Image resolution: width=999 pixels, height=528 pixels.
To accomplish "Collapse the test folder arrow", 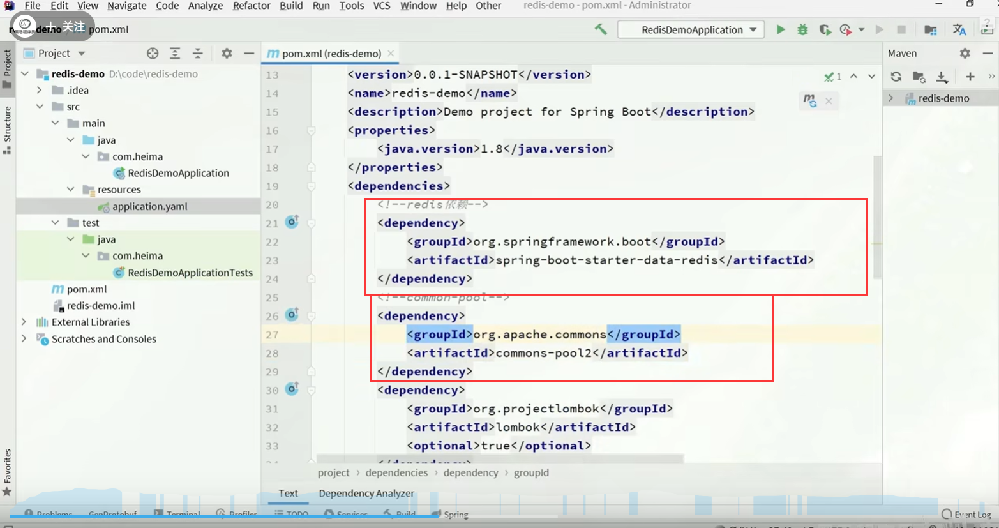I will [x=56, y=223].
